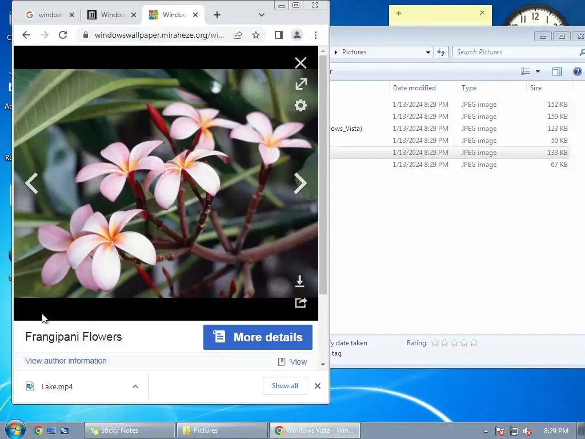Select the 50 KB JPEG image row
This screenshot has width=585, height=439.
(x=450, y=141)
